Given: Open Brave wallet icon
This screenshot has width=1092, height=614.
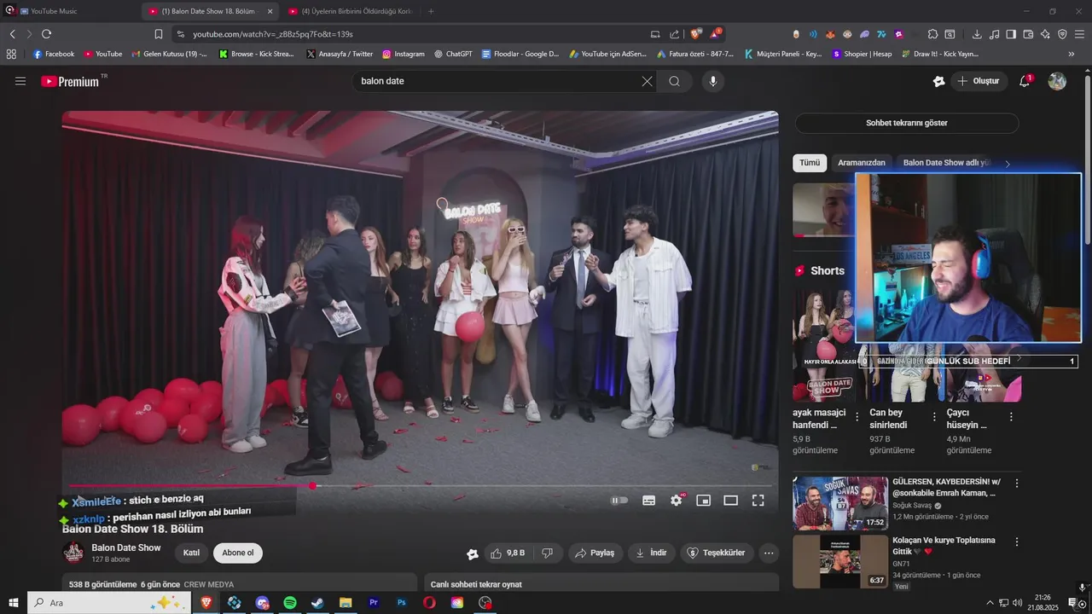Looking at the screenshot, I should point(1028,34).
